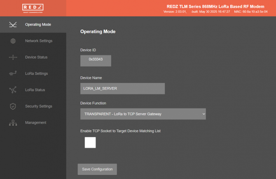Click the Enable TCP Socket label text
The height and width of the screenshot is (179, 276).
120,131
